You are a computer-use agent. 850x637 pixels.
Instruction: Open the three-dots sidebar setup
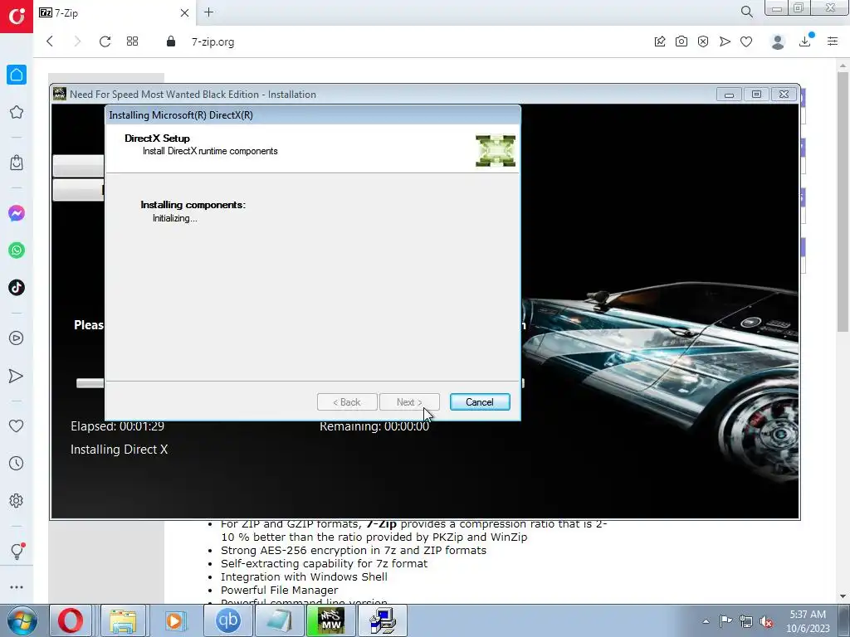click(x=17, y=587)
